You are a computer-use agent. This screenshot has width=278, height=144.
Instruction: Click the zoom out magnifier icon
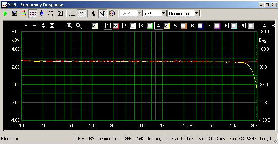79,26
